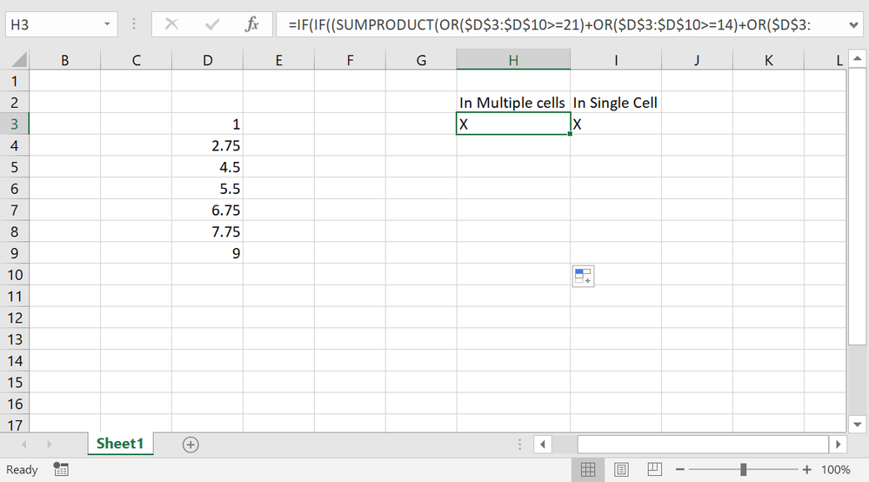Click the horizontal scrollbar left arrow
This screenshot has width=869, height=482.
543,445
